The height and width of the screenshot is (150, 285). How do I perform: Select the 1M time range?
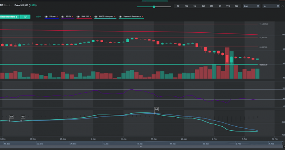pyautogui.click(x=195, y=6)
